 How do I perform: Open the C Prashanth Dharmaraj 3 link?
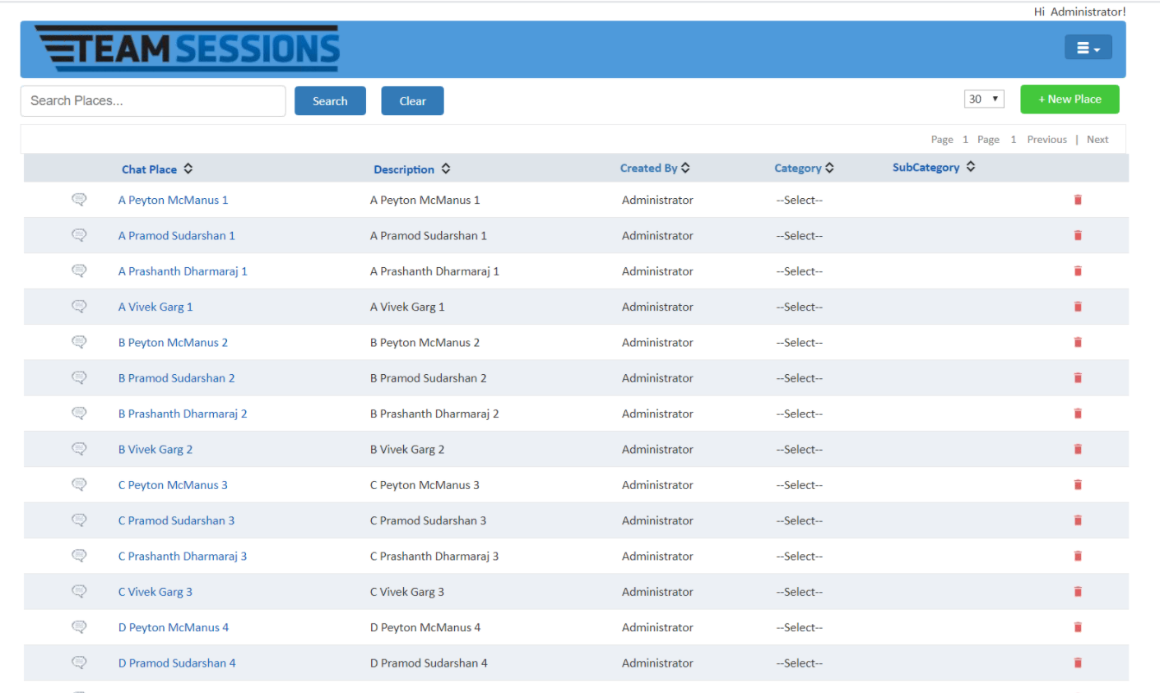[183, 556]
